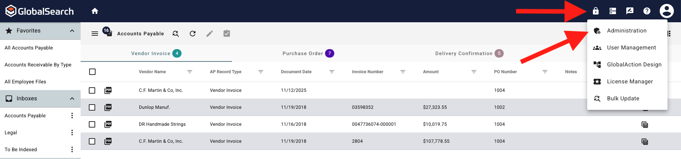The image size is (681, 159).
Task: Collapse the Inboxes section
Action: 72,99
